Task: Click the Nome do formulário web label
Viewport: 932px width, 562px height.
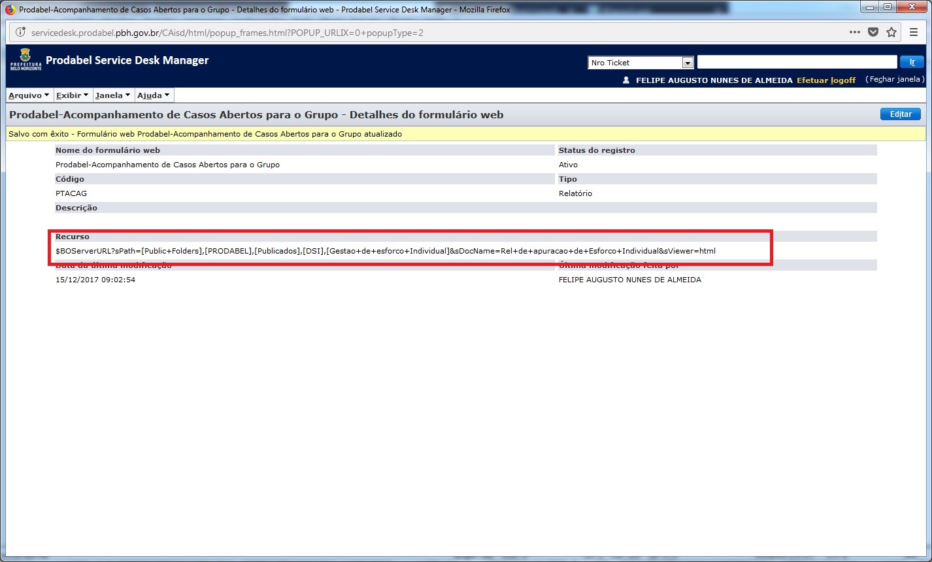Action: (x=108, y=150)
